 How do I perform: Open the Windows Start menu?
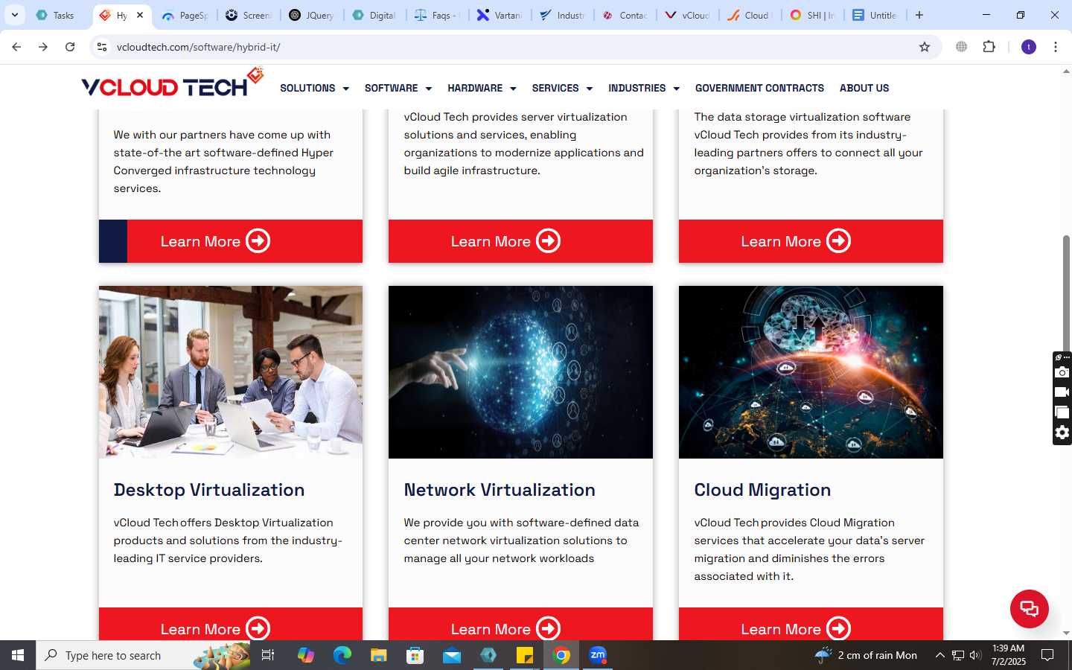18,655
